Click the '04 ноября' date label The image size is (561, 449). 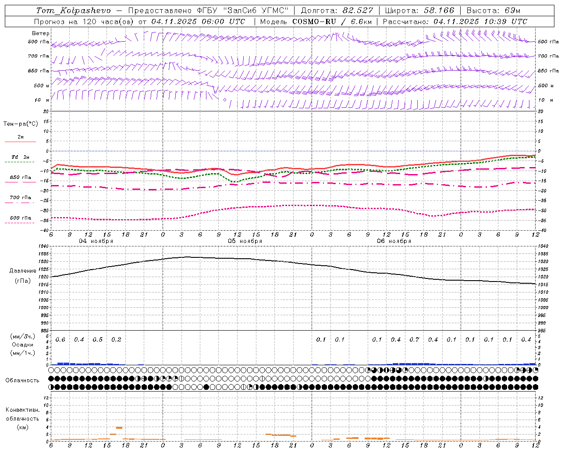pyautogui.click(x=96, y=241)
